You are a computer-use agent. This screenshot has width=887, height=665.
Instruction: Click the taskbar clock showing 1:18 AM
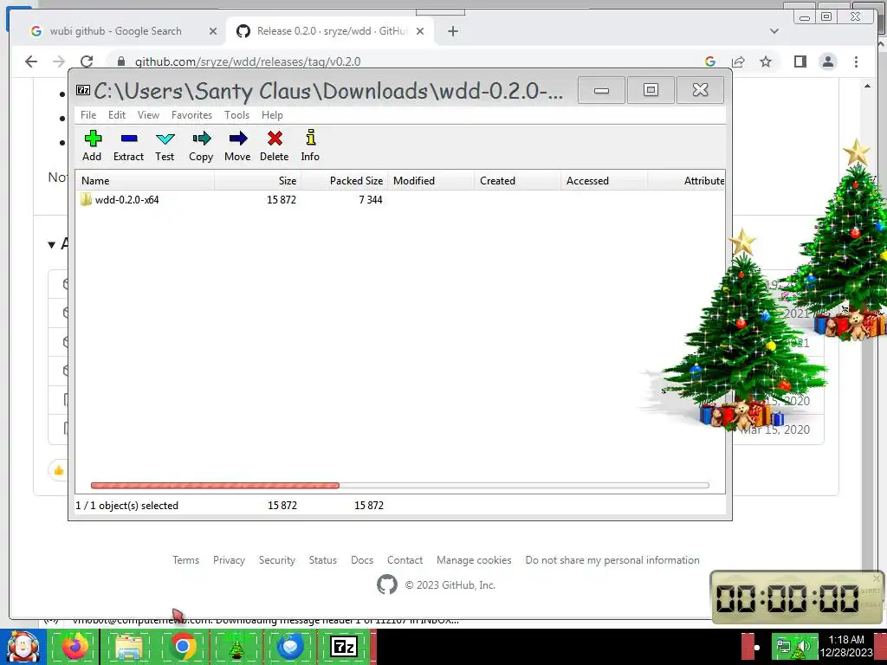click(x=846, y=646)
